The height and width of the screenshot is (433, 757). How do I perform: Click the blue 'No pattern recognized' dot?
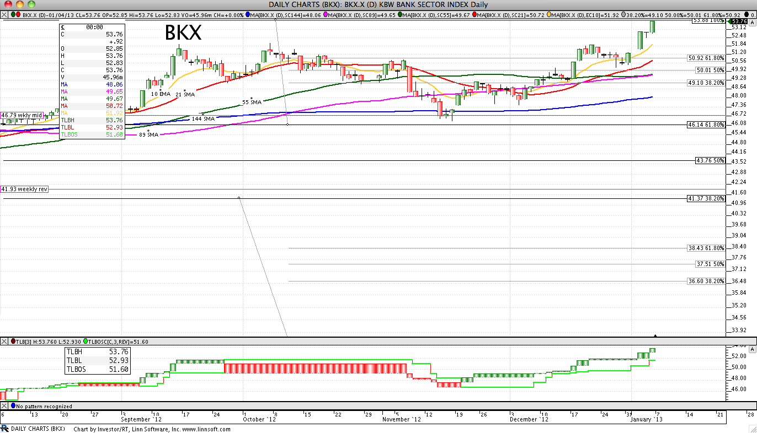coord(13,406)
